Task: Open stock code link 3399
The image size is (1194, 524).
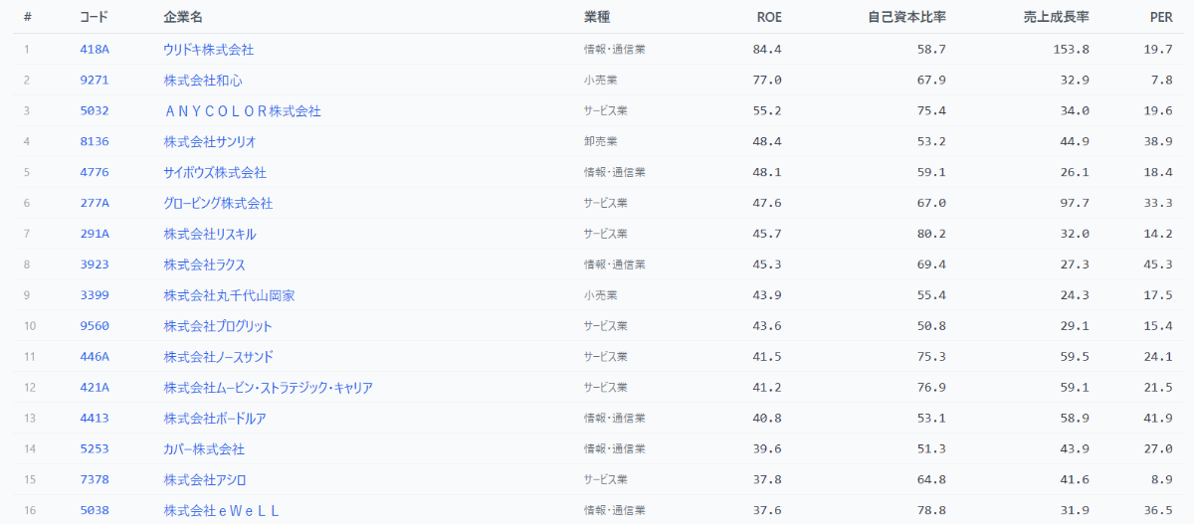Action: pos(95,295)
